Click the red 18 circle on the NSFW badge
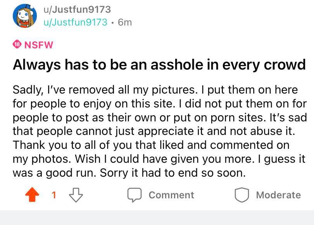The height and width of the screenshot is (225, 314). pyautogui.click(x=17, y=44)
